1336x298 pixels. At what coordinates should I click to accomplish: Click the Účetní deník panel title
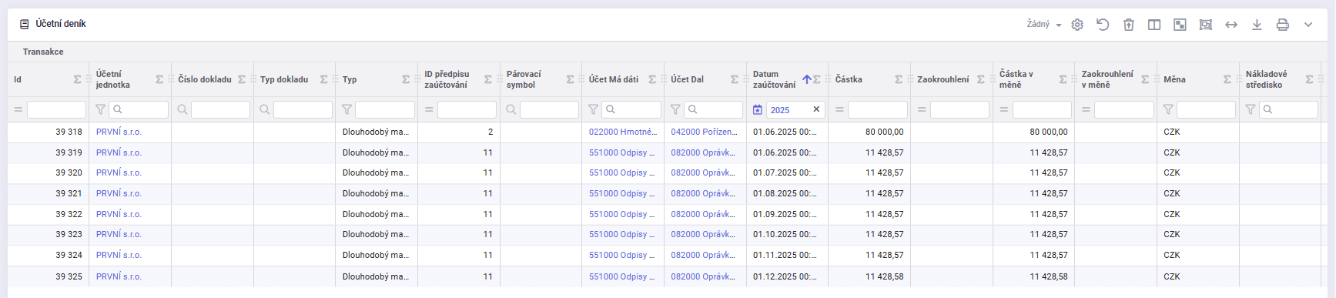[60, 24]
